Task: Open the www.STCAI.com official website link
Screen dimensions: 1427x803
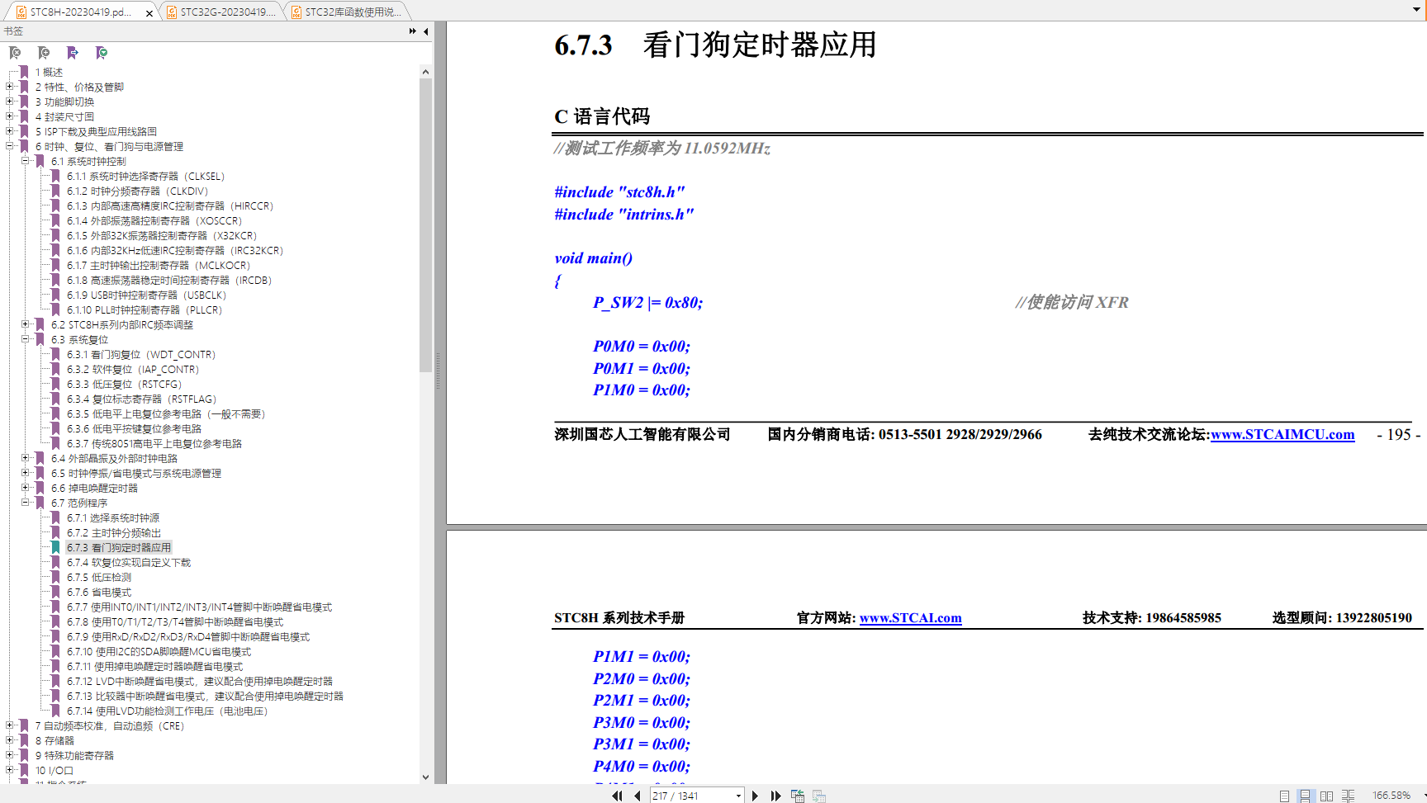Action: click(x=910, y=617)
